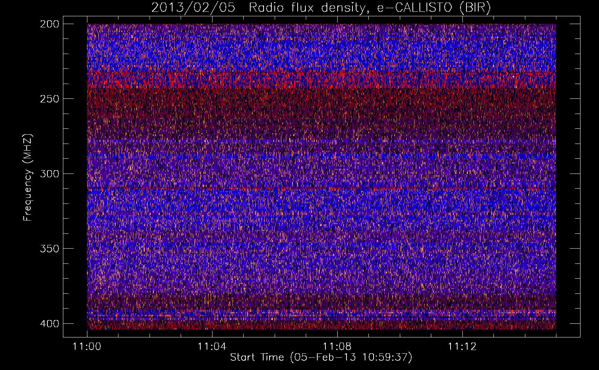The image size is (599, 370).
Task: Click the '11:00' time axis label
Action: (87, 347)
